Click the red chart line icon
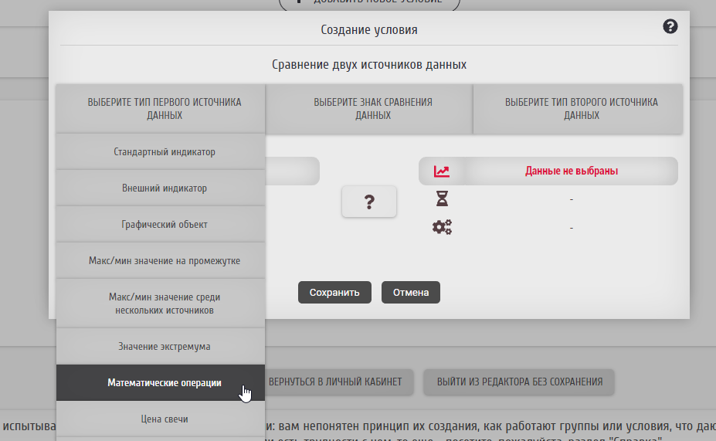716x441 pixels. click(442, 171)
